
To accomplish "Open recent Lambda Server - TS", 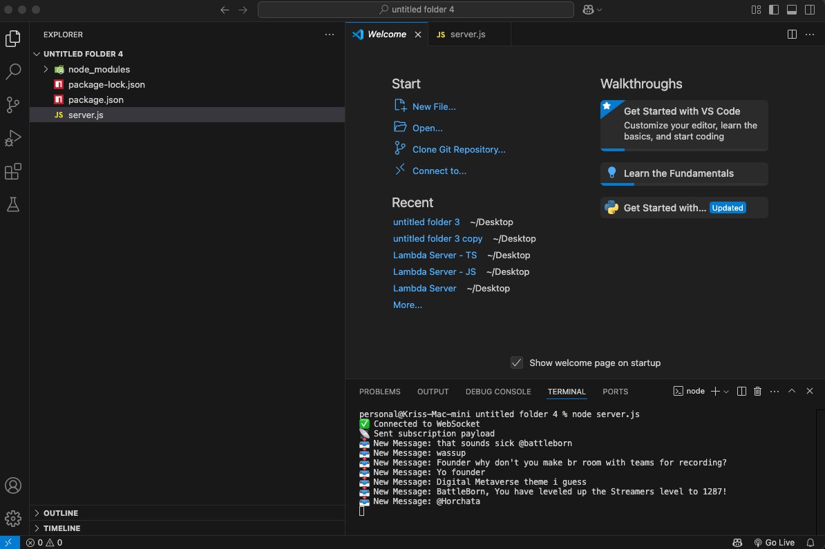I will tap(435, 255).
